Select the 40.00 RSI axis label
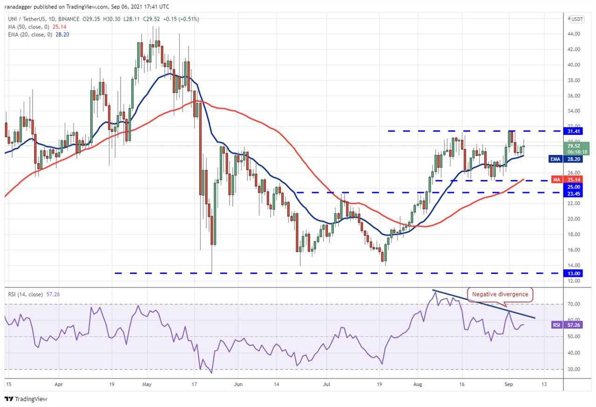 pos(573,353)
